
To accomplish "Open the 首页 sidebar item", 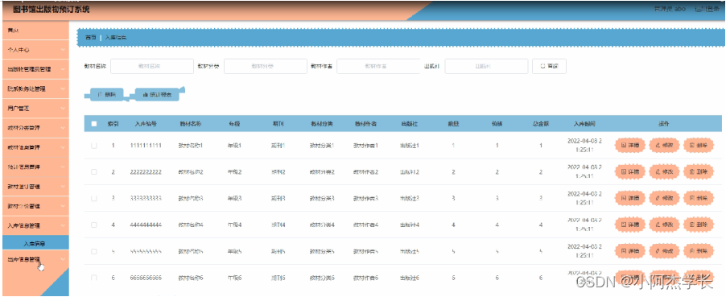I will (35, 30).
